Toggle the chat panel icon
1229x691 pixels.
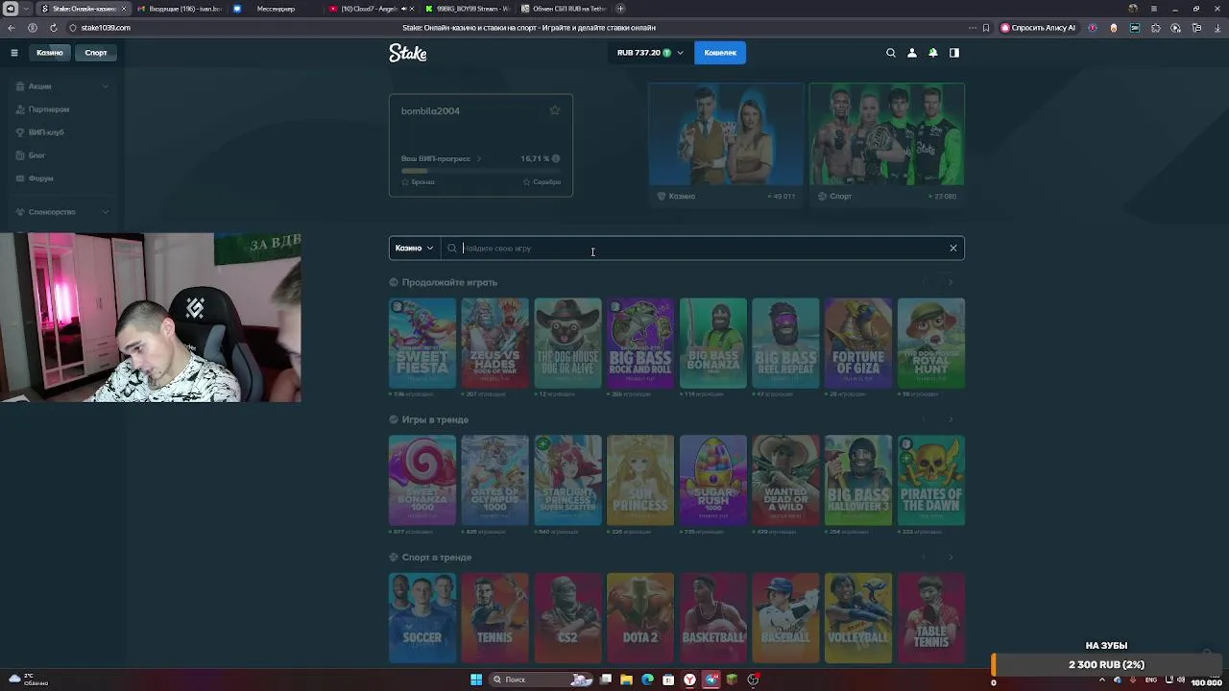tap(954, 53)
